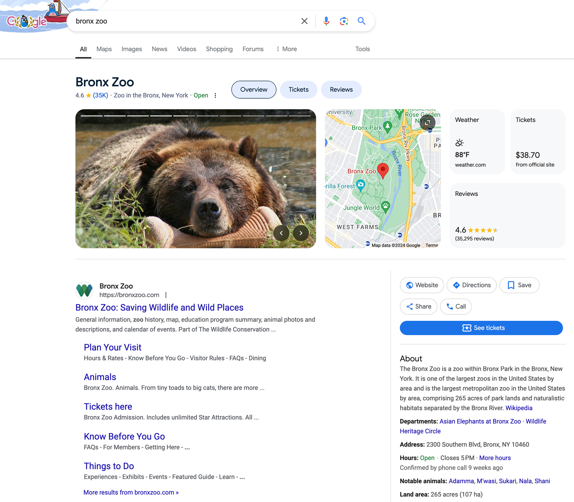Clear the search query with the X

tap(304, 21)
